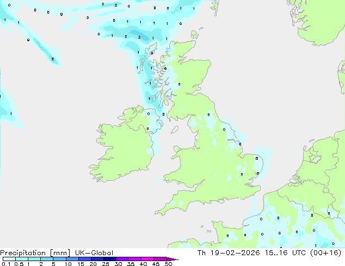Click the legend value label '0.1'
Image resolution: width=345 pixels, height=266 pixels.
coord(6,264)
